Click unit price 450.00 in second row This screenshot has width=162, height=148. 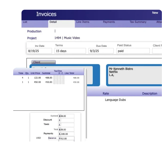coord(37,82)
